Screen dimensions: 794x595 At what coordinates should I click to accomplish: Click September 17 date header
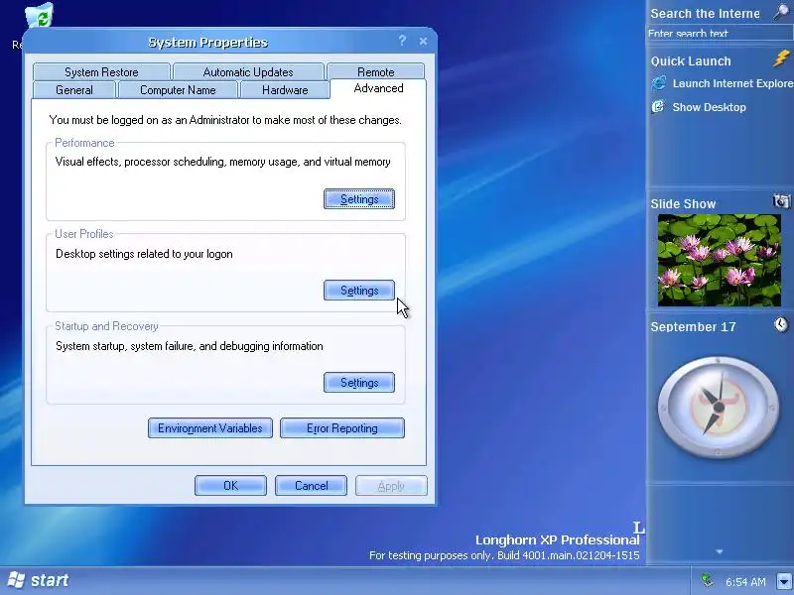point(693,327)
